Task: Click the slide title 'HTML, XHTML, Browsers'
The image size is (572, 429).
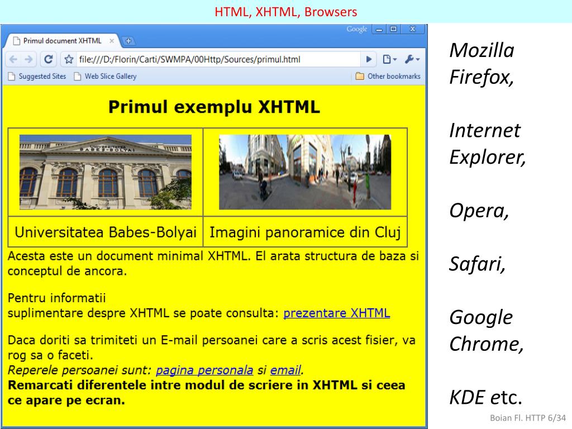Action: tap(285, 12)
